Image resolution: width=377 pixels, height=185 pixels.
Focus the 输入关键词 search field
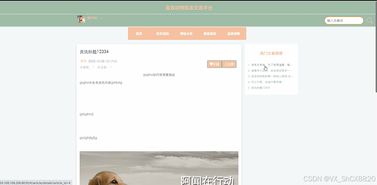[x=344, y=21]
